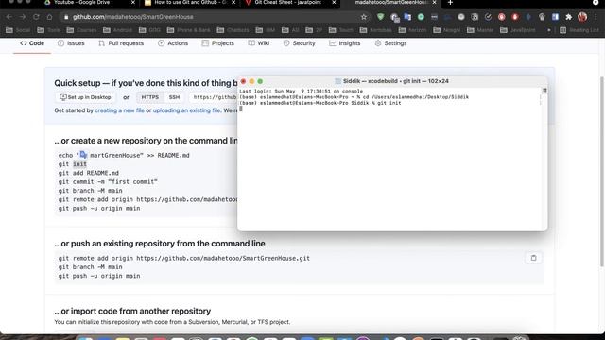Click the green shield extension icon
This screenshot has height=340, width=605.
tap(380, 17)
